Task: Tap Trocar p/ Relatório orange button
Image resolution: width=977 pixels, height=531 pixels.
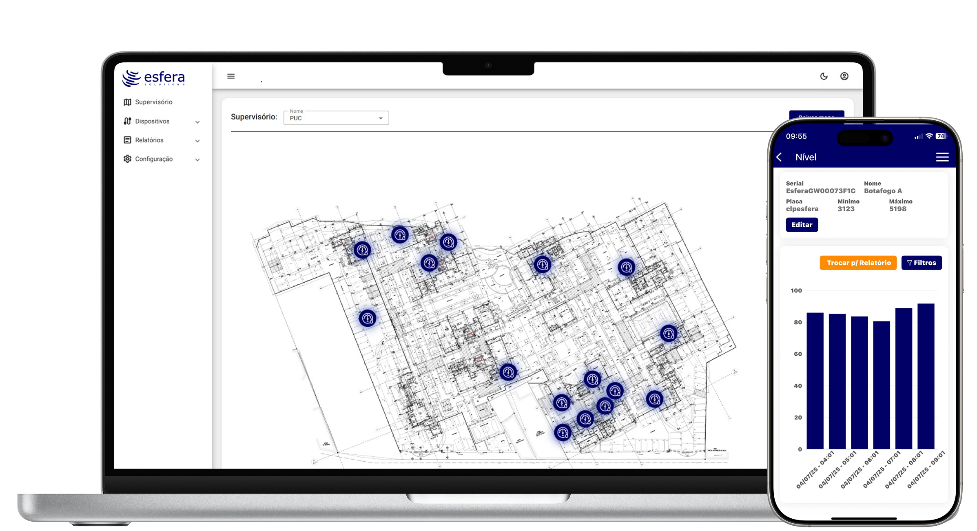Action: pos(858,263)
